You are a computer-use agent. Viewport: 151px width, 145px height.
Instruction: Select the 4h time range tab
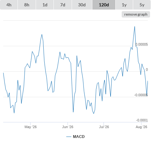[9, 5]
